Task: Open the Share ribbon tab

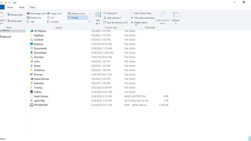Action: pos(22,7)
